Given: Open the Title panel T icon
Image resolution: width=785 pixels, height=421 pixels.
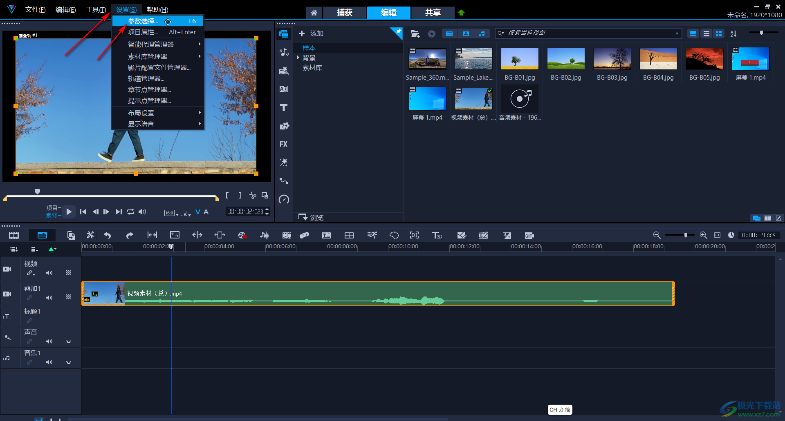Looking at the screenshot, I should (x=284, y=107).
